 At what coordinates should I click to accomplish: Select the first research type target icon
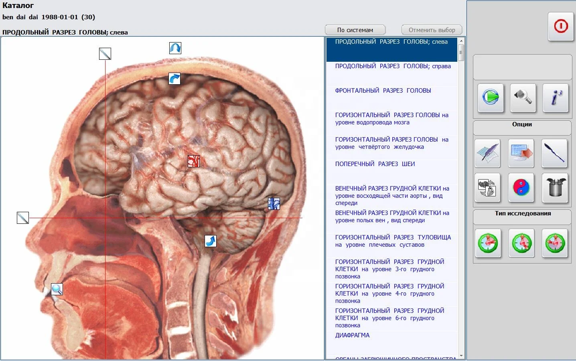(488, 243)
